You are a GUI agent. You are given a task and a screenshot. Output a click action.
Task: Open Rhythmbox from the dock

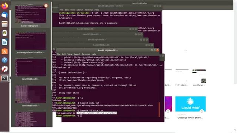4,33
